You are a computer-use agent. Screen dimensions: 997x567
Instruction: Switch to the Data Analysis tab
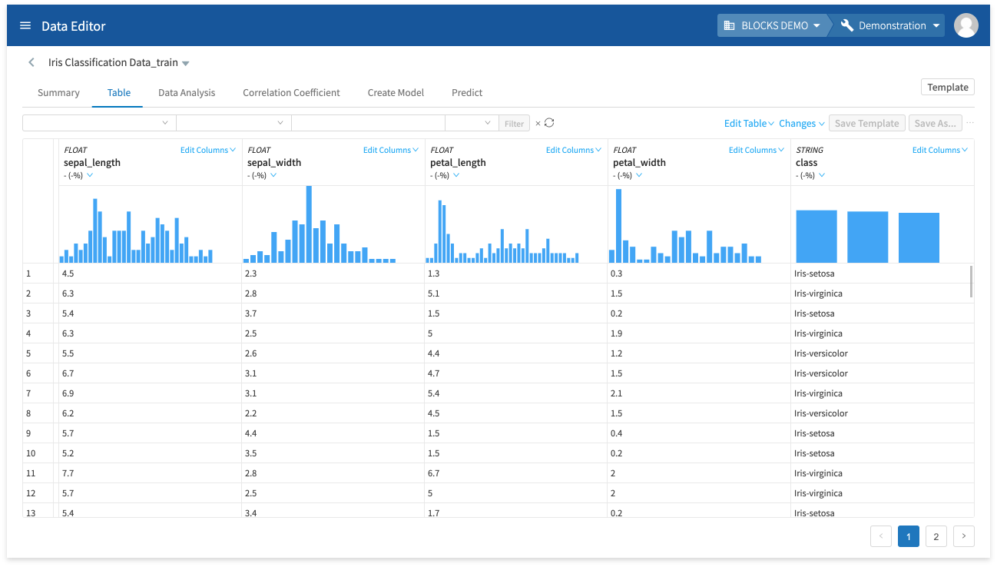pos(187,92)
